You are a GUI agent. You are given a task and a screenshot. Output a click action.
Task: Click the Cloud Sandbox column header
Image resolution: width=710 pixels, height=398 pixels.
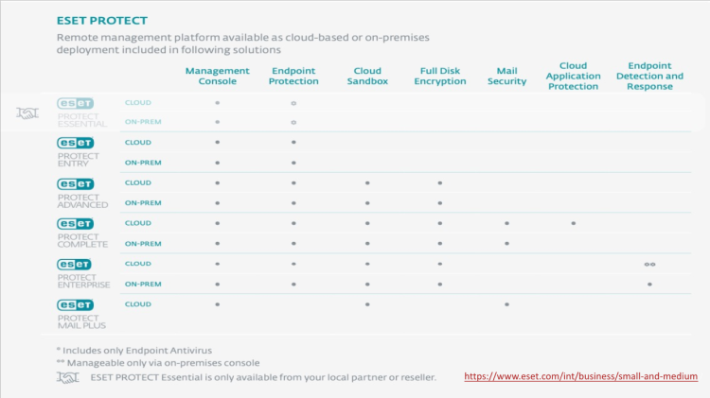(367, 76)
